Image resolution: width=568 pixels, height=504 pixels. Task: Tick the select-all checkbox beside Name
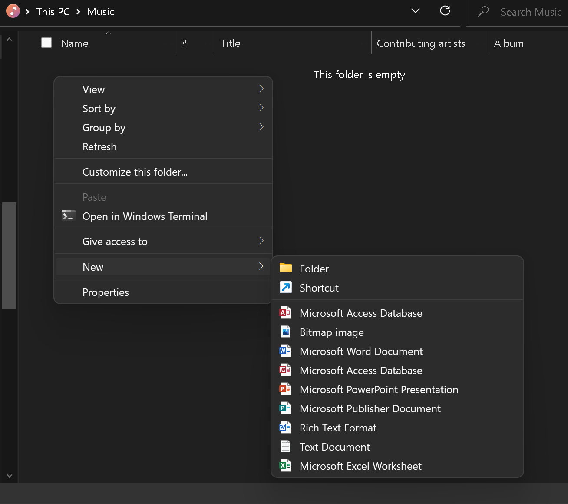pyautogui.click(x=46, y=43)
